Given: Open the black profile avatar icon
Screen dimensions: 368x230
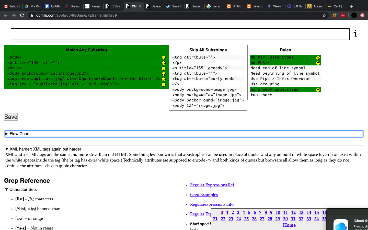Looking at the screenshot, I should (x=354, y=15).
